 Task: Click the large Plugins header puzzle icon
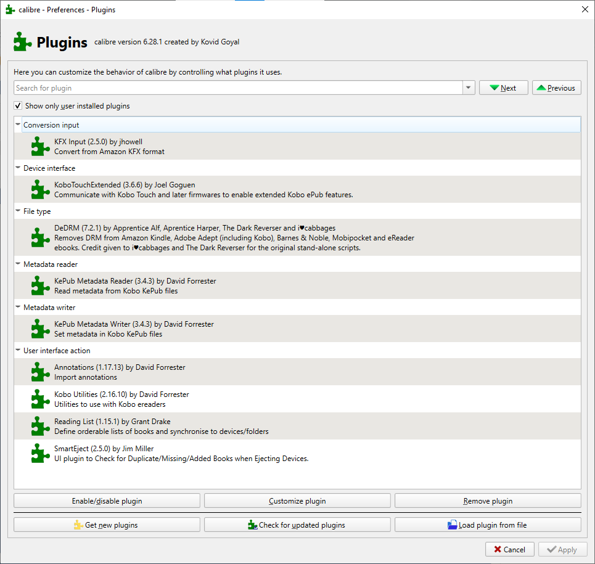(x=22, y=42)
